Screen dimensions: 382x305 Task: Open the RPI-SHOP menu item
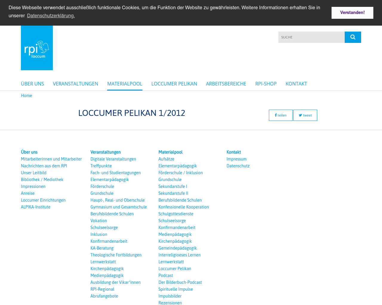click(266, 84)
